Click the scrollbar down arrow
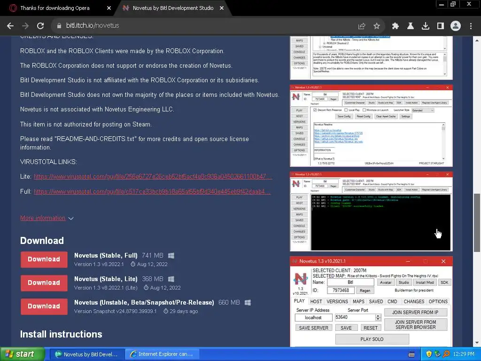The width and height of the screenshot is (481, 361). click(x=477, y=343)
